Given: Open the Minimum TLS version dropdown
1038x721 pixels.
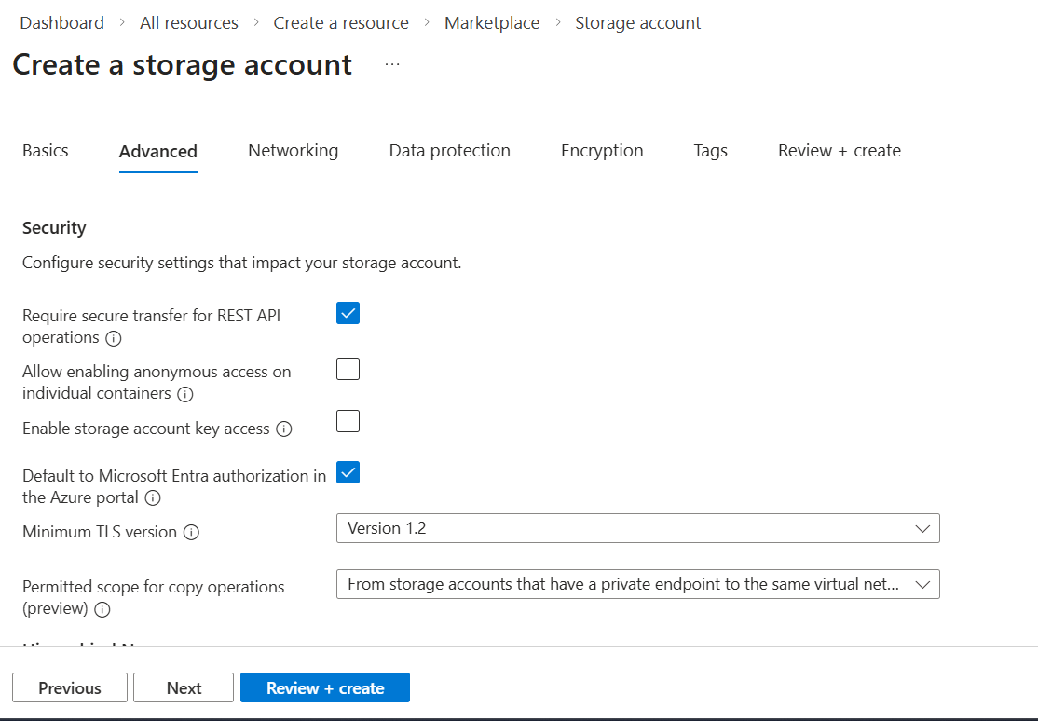Looking at the screenshot, I should click(x=637, y=528).
